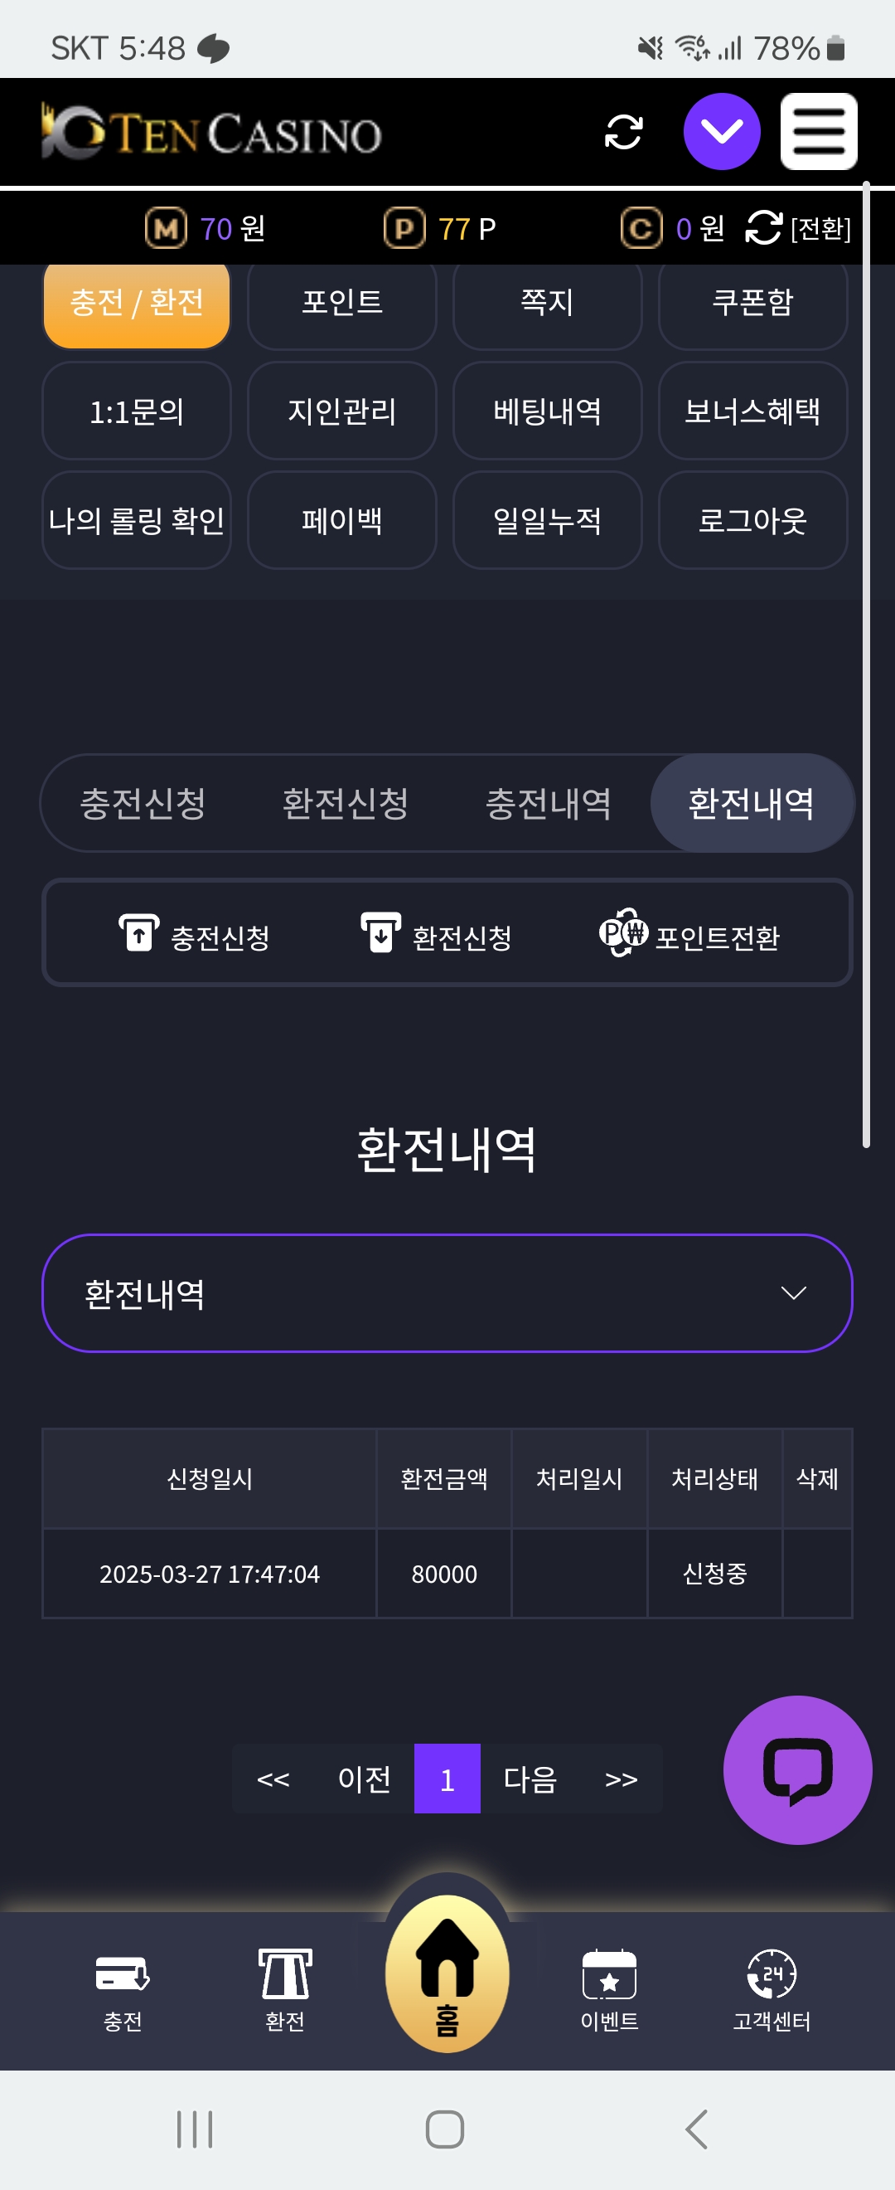
Task: Go to the 홈 home button
Action: pyautogui.click(x=447, y=1973)
